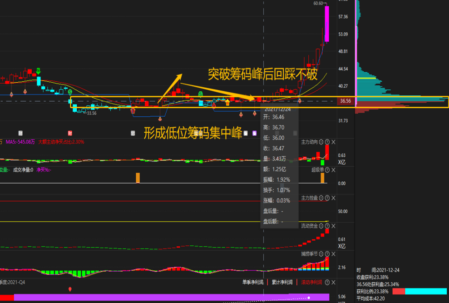Image resolution: width=449 pixels, height=303 pixels.
Task: Switch to the 滚动净利润 tab
Action: (x=311, y=283)
